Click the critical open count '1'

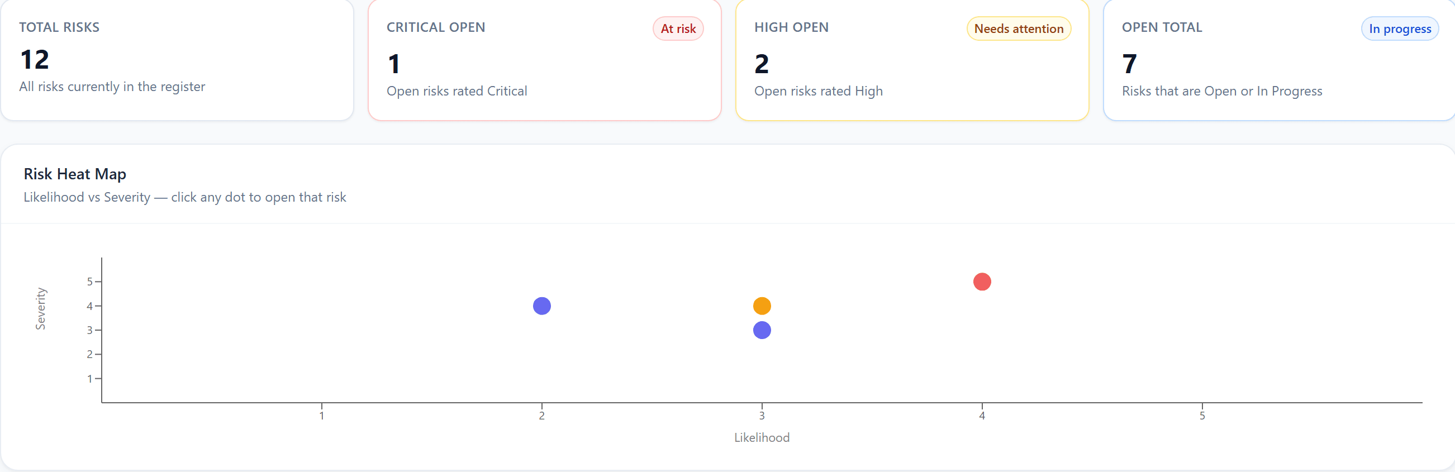point(394,64)
